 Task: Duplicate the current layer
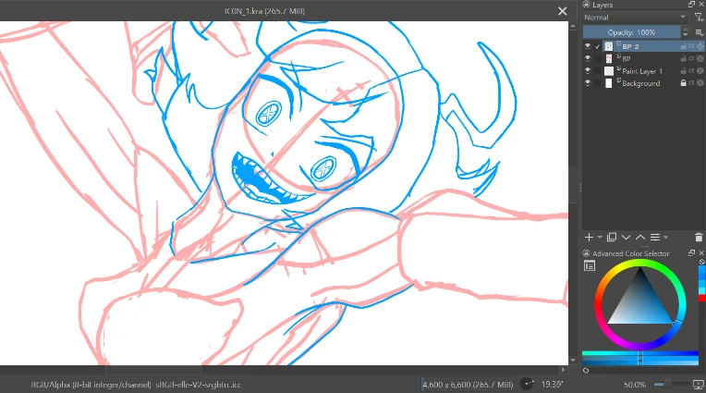click(x=612, y=238)
